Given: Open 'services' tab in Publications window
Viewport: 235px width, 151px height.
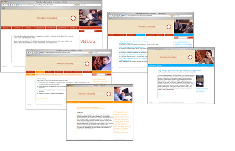Looking at the screenshot, I should pyautogui.click(x=122, y=35).
